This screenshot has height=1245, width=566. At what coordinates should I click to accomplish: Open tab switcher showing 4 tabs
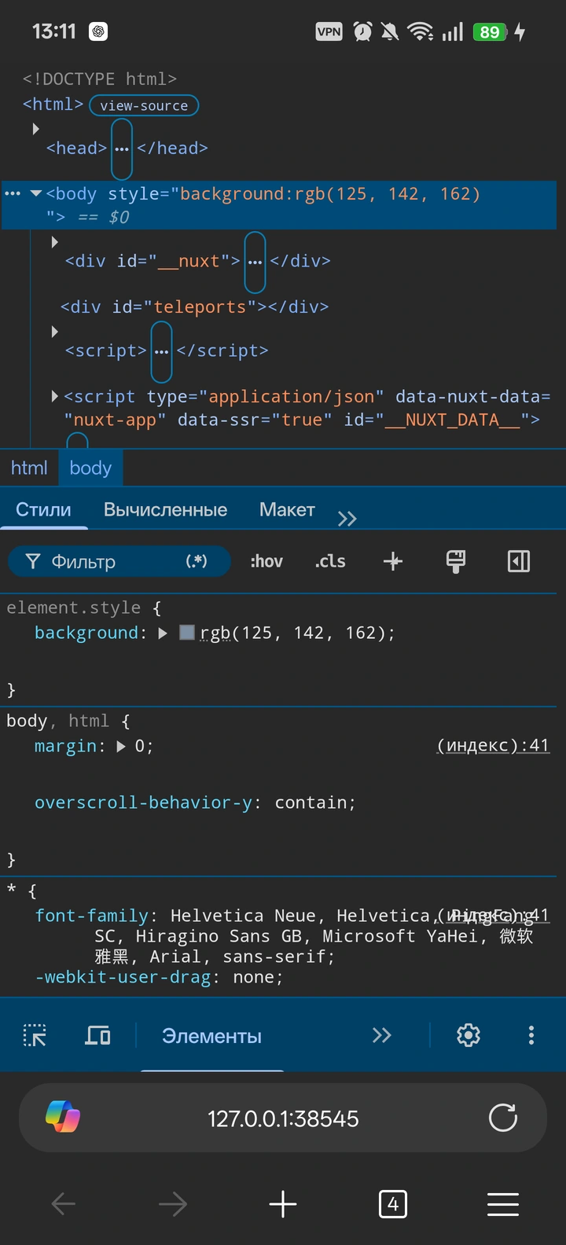(x=393, y=1203)
